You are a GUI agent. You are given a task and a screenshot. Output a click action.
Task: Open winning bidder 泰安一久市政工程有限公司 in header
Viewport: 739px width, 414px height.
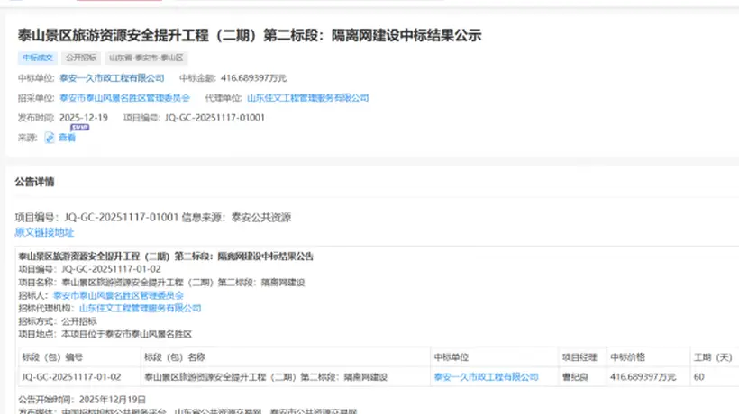pos(112,78)
